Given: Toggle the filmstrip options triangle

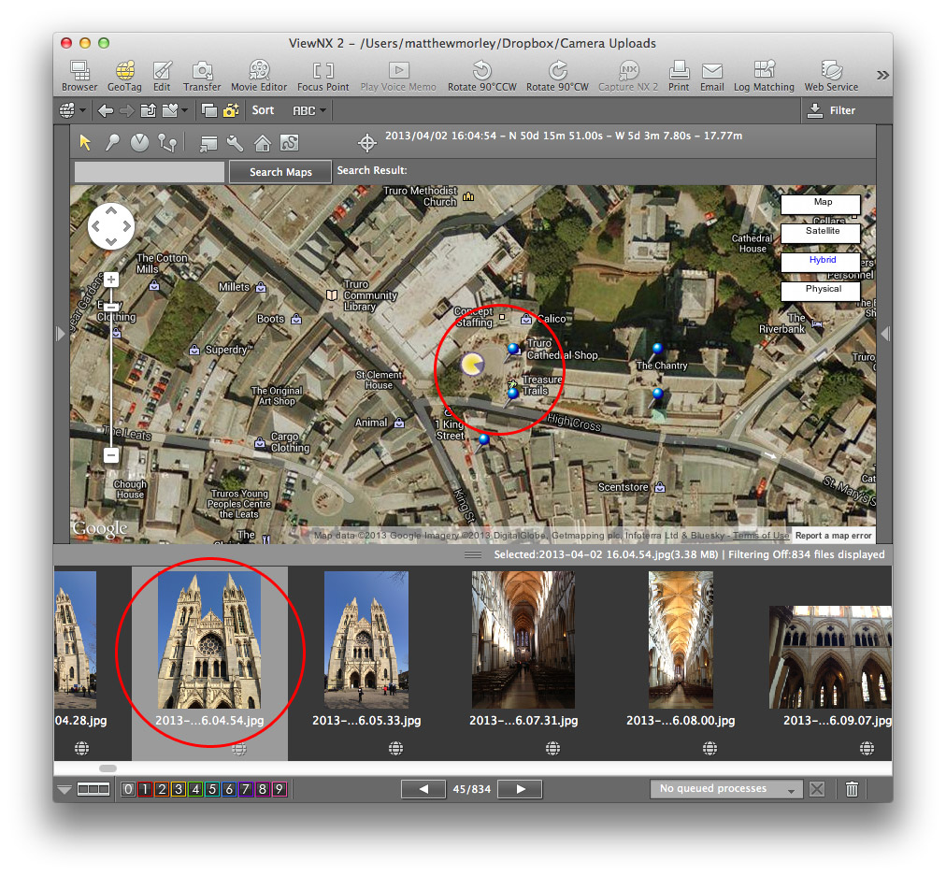Looking at the screenshot, I should tap(64, 789).
